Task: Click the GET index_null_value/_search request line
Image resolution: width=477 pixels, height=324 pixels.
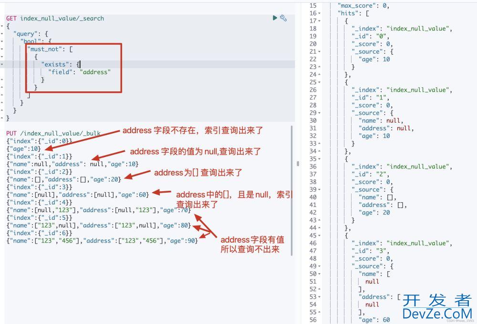Action: [x=55, y=19]
